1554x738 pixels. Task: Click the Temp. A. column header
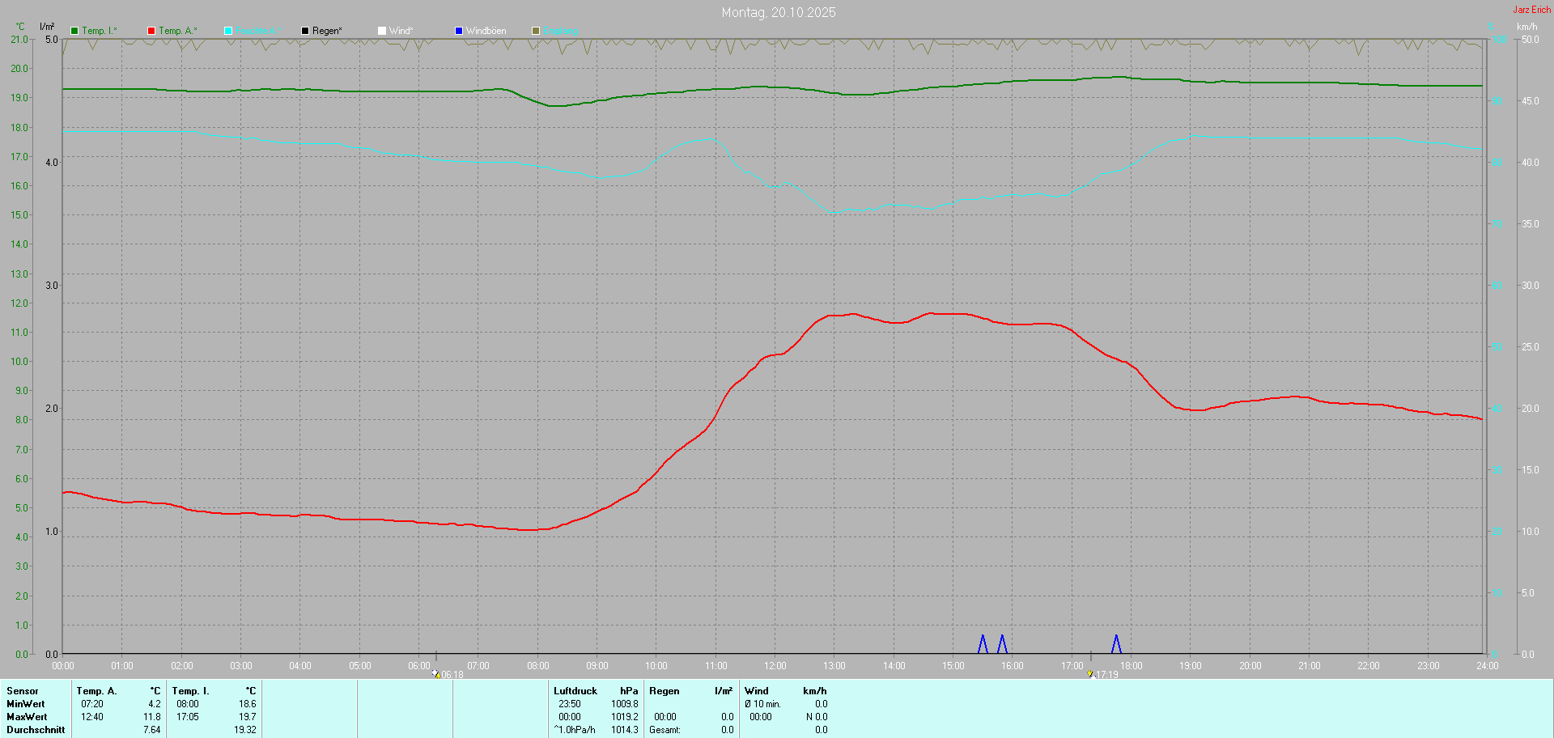(x=97, y=691)
